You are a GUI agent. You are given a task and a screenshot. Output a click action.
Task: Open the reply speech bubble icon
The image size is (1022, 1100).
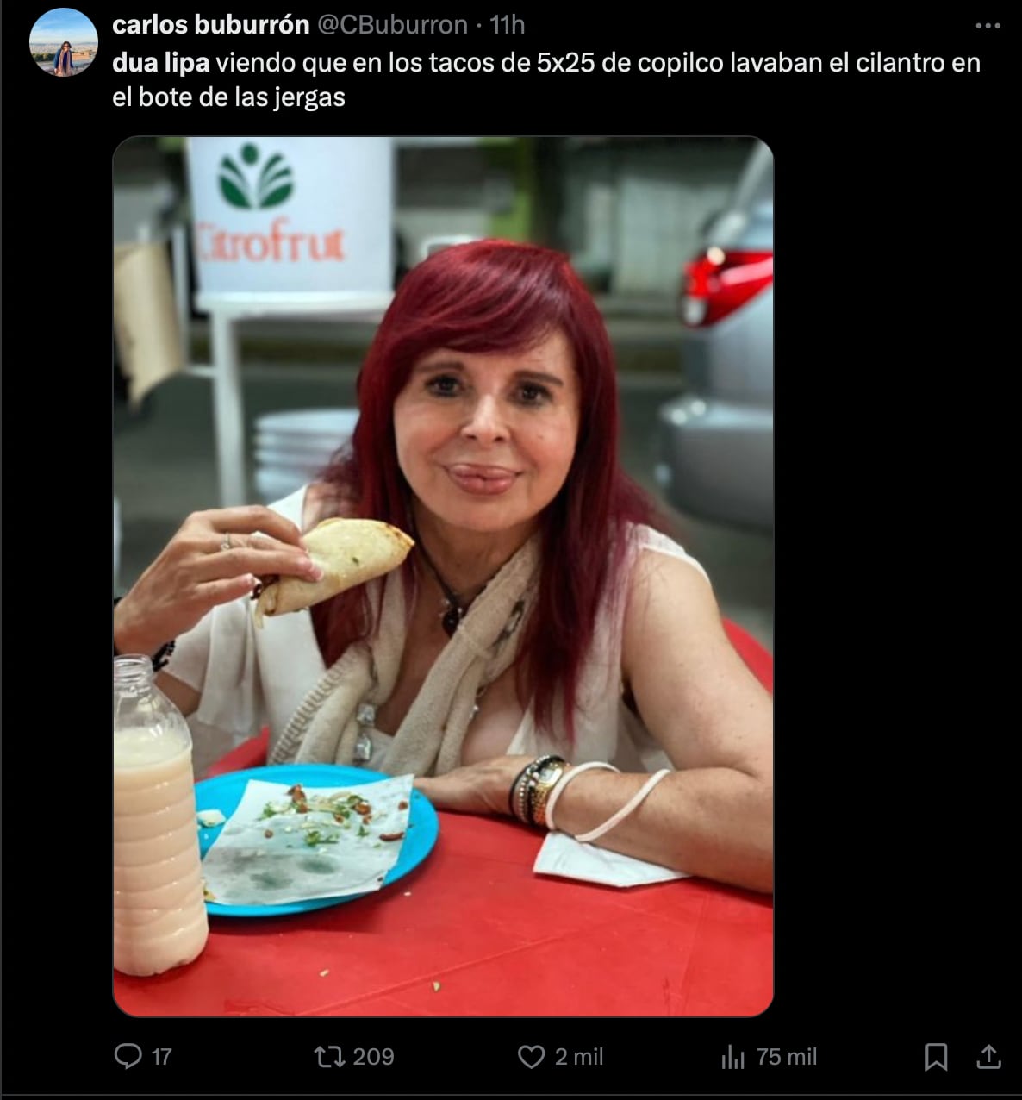click(x=128, y=1056)
